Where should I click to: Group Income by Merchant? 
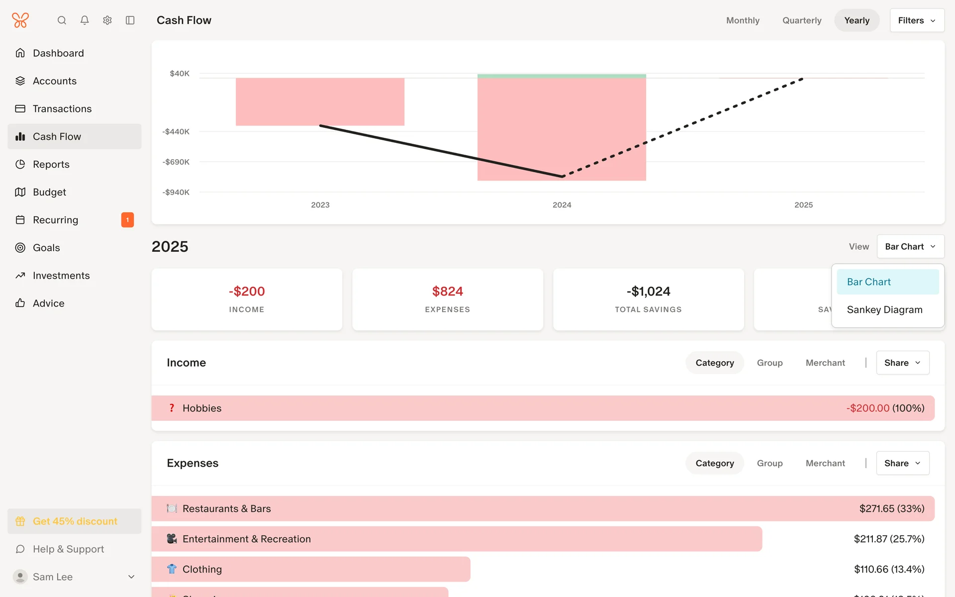click(825, 363)
